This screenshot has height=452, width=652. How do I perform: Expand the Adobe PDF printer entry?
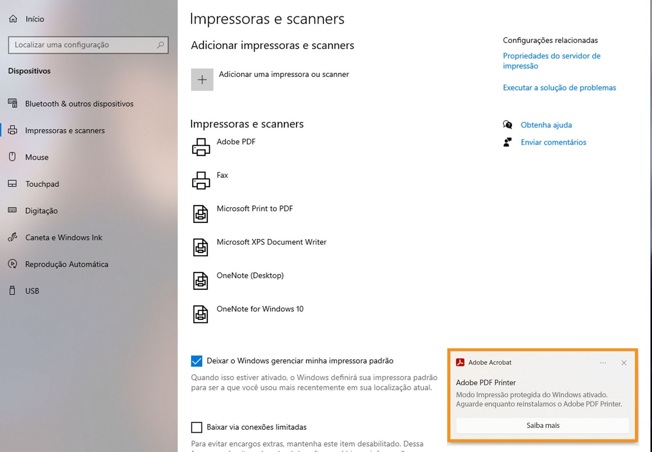236,141
